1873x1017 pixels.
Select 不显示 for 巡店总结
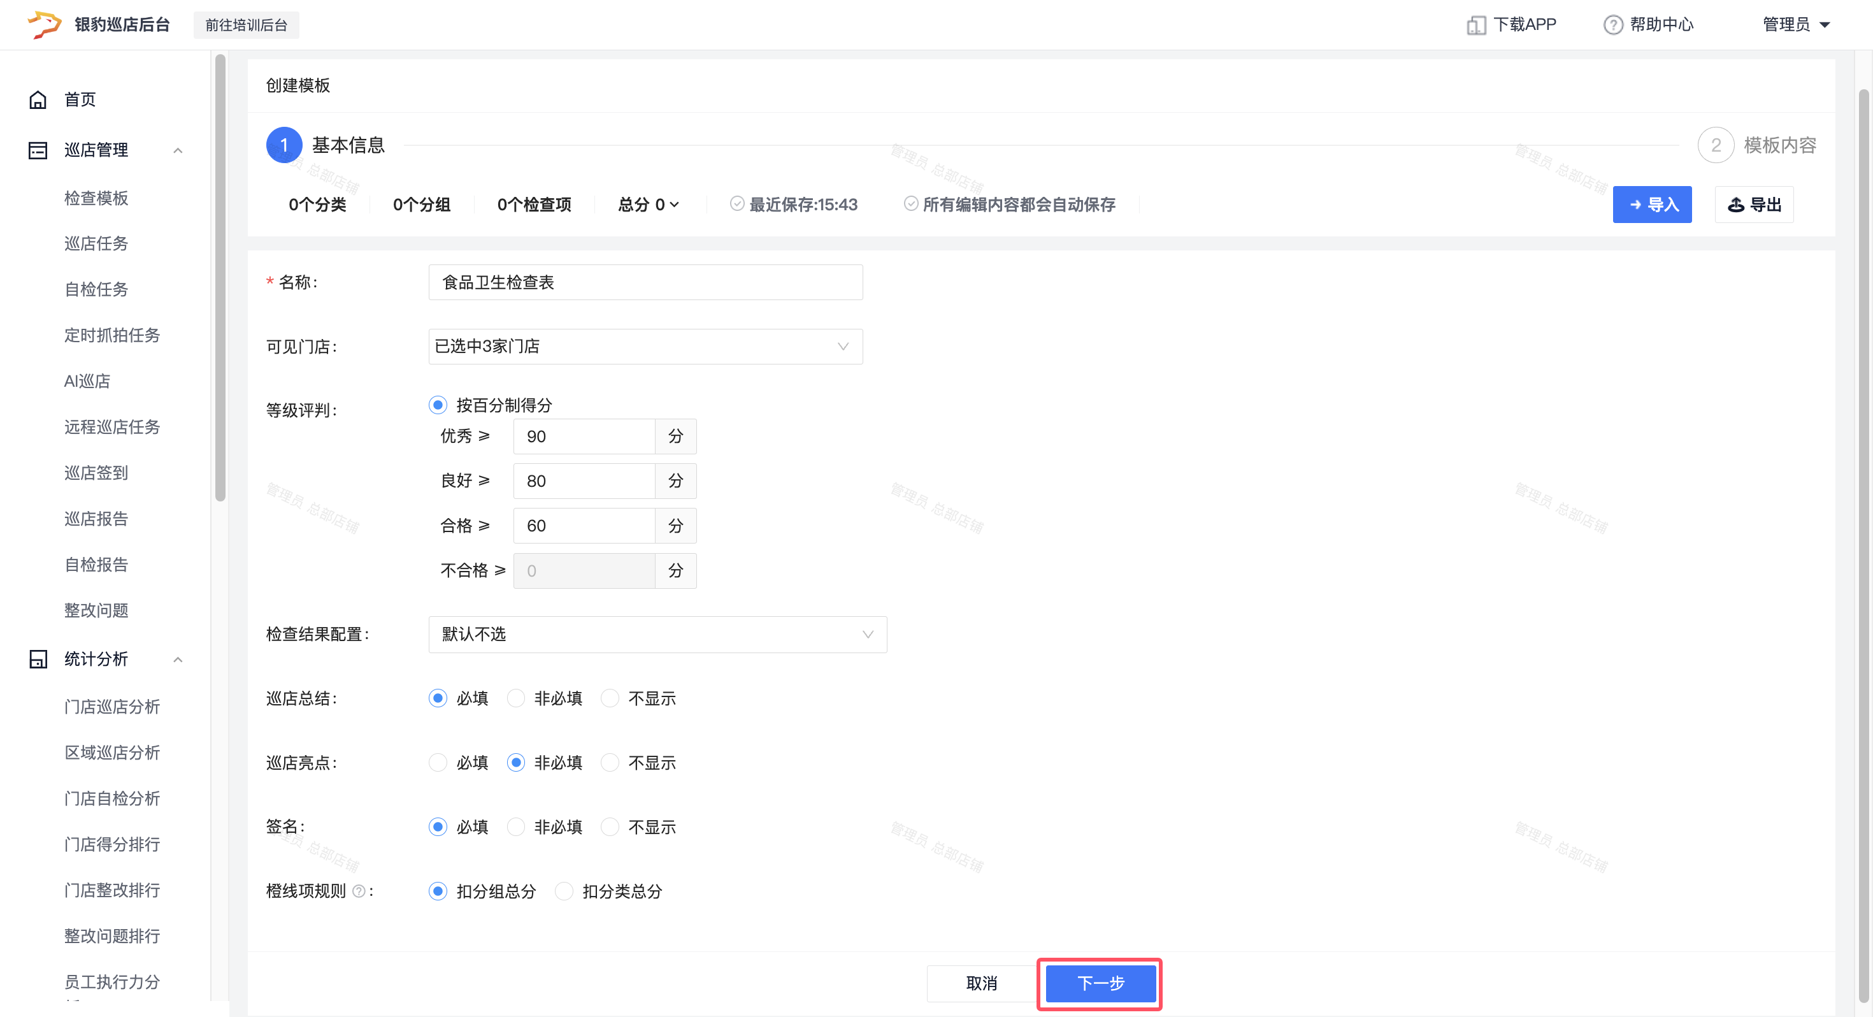click(611, 698)
